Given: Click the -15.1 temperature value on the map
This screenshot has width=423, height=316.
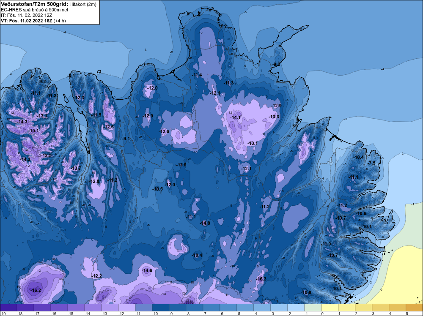Looking at the screenshot, I should coord(34,131).
